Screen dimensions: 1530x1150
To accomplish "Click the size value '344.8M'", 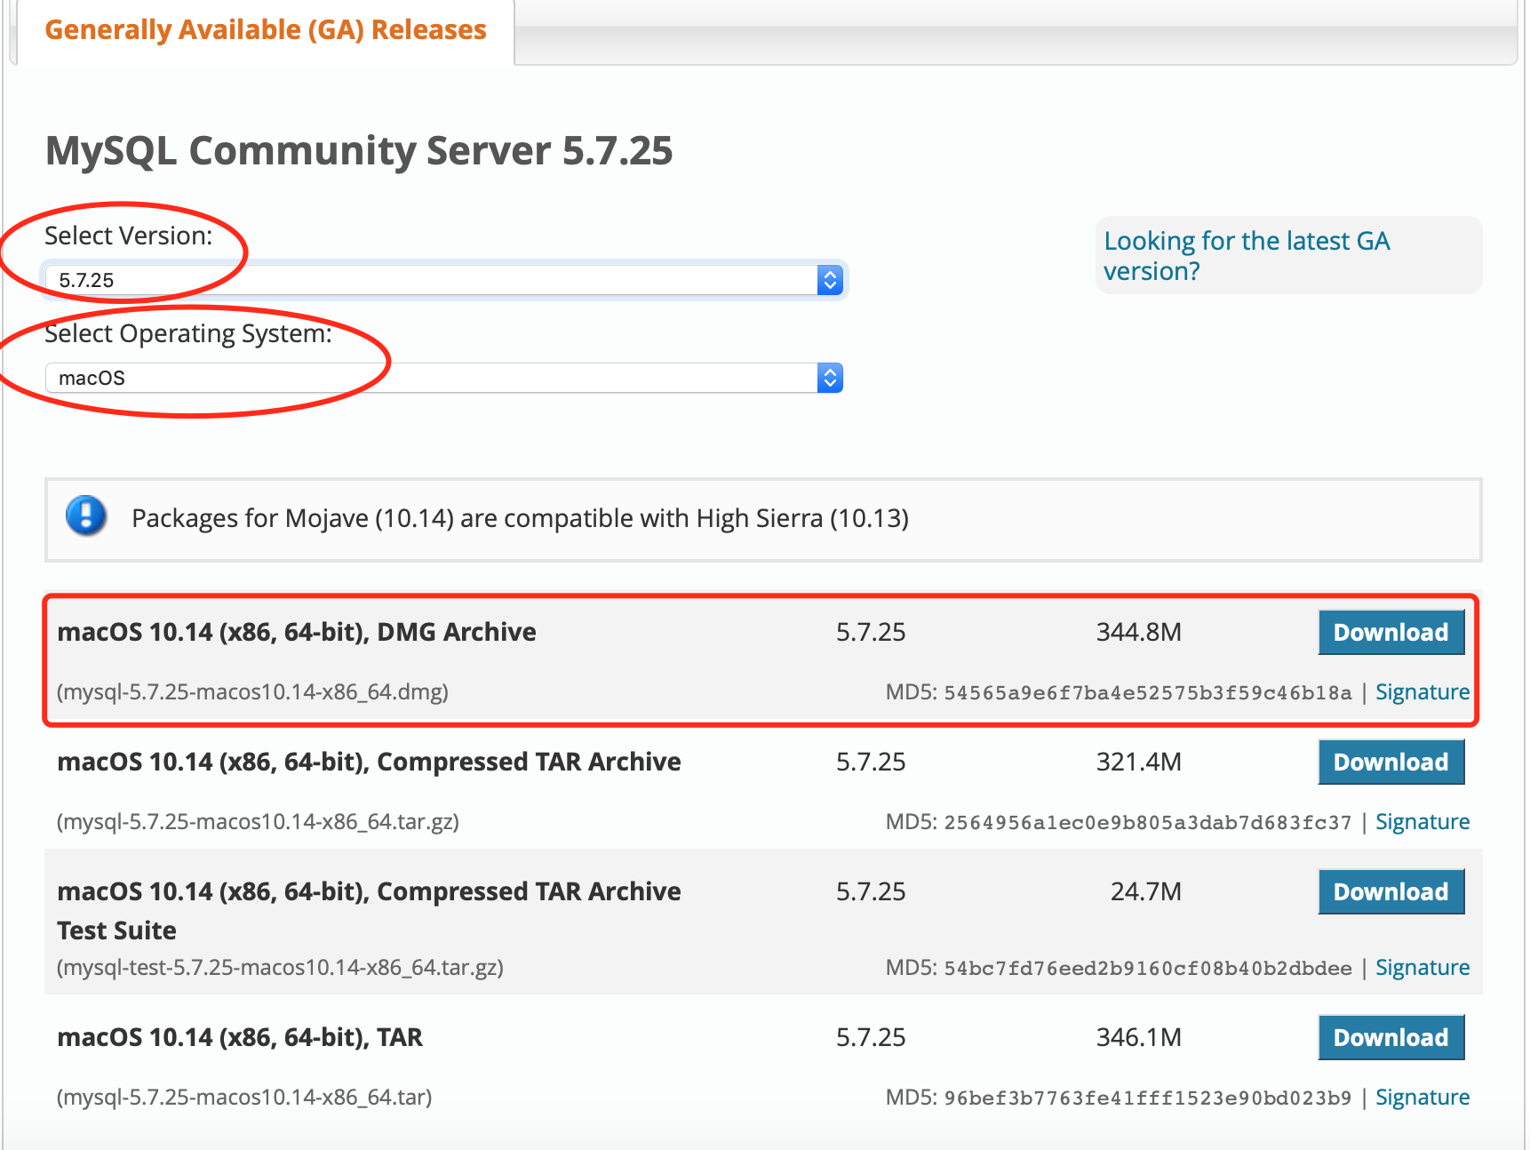I will point(1139,632).
